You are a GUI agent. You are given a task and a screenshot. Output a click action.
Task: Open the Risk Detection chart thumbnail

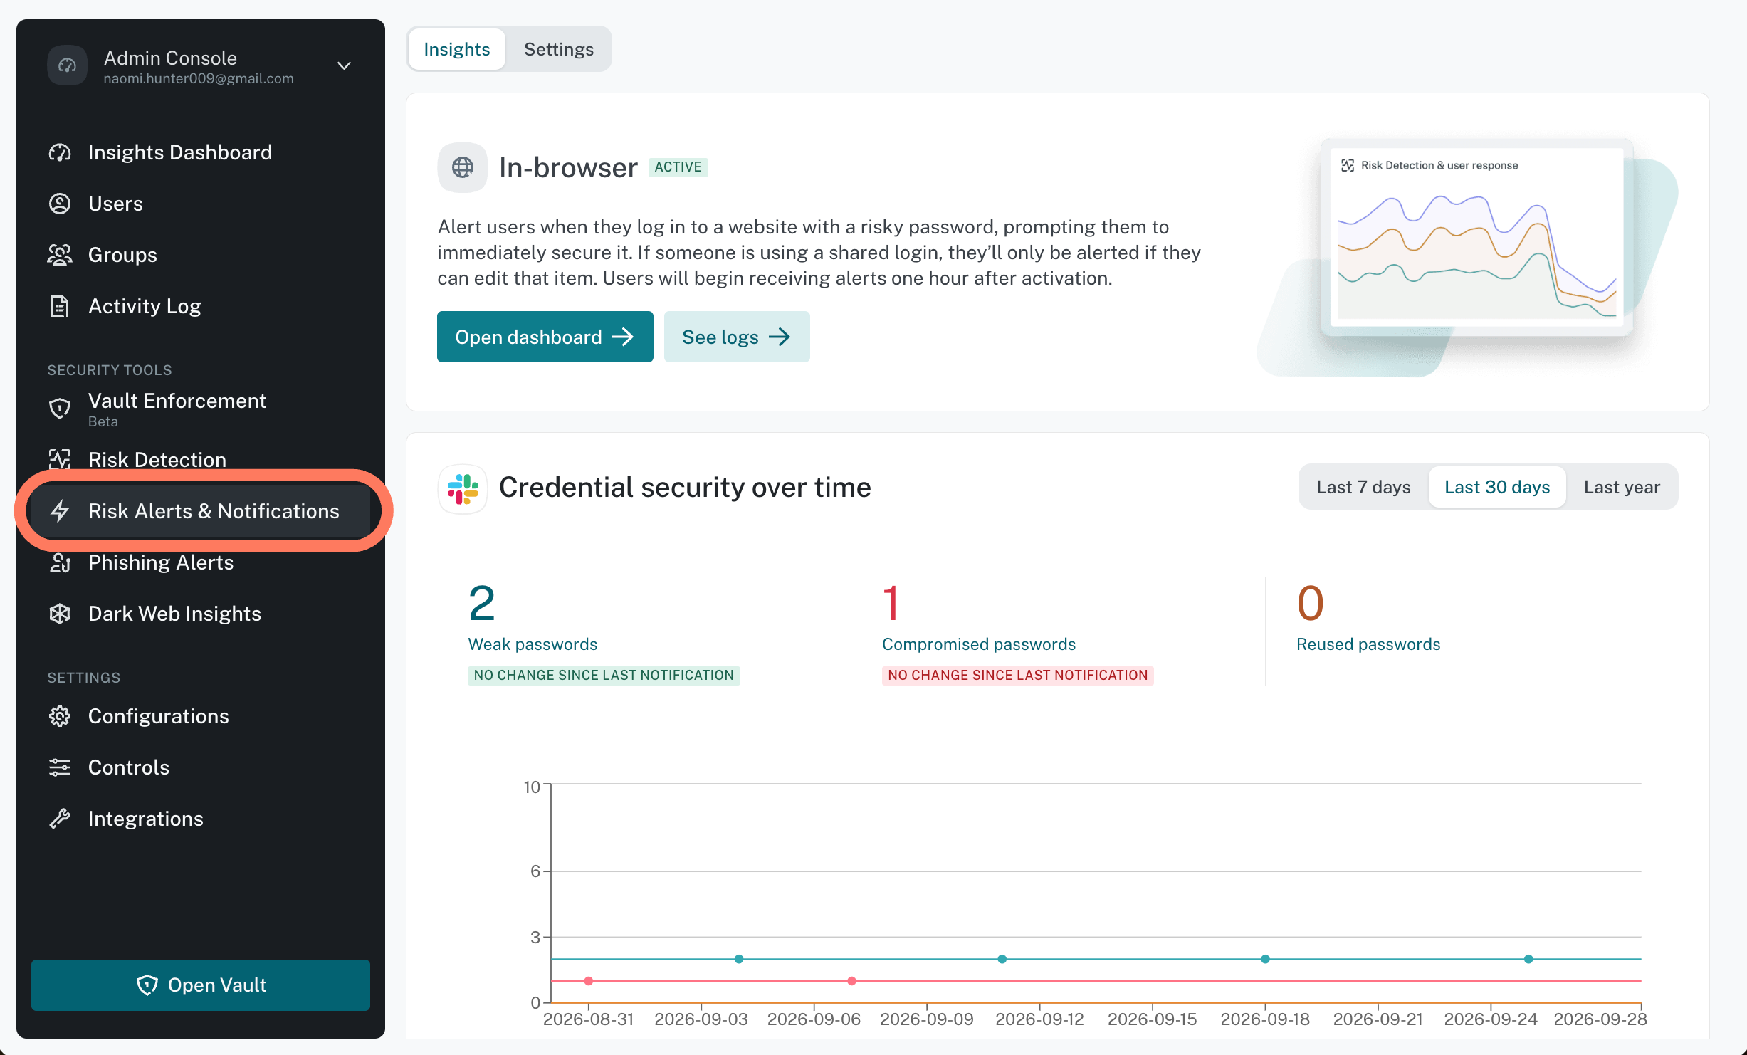[x=1476, y=238]
